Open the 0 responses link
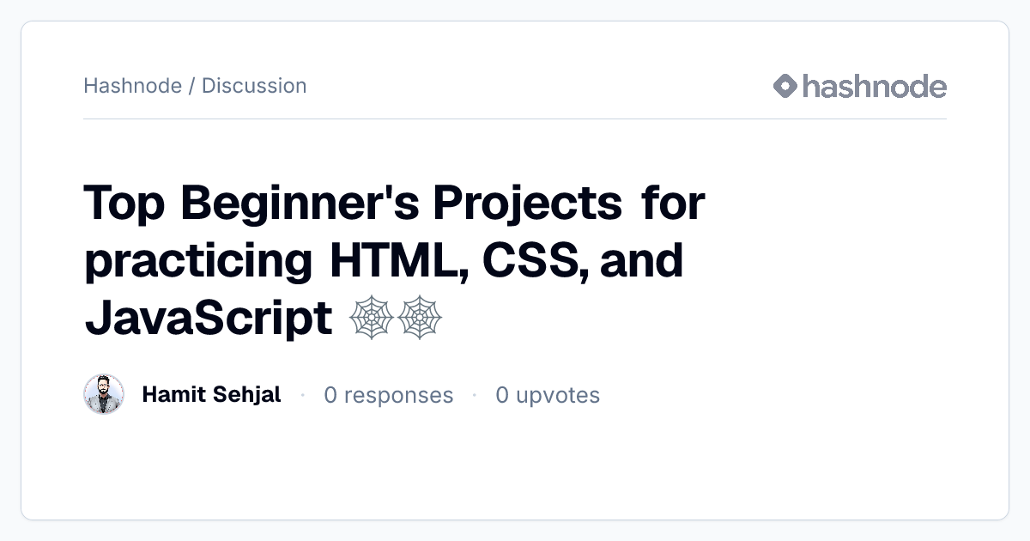The width and height of the screenshot is (1030, 541). [x=388, y=395]
